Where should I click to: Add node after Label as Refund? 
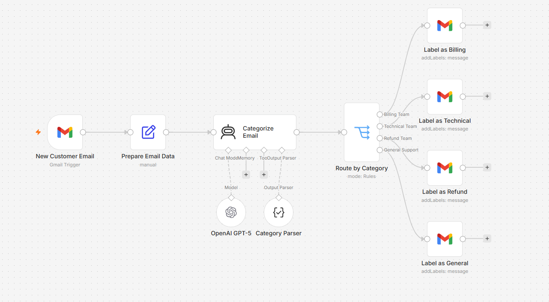[487, 168]
